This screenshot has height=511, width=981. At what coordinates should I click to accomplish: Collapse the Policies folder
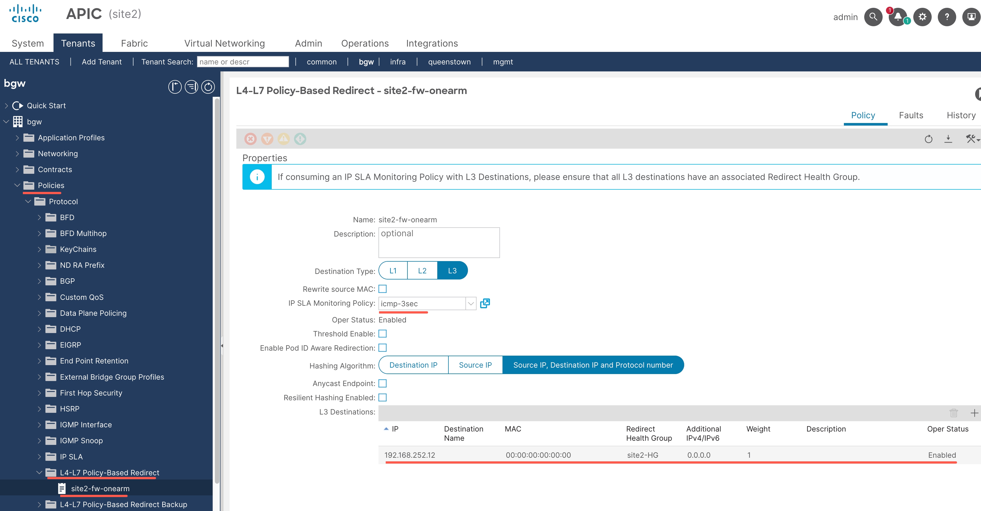(x=17, y=185)
